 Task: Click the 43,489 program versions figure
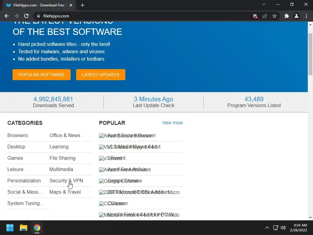[254, 99]
